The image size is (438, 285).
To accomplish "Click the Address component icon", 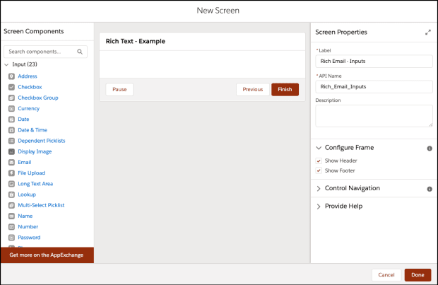I will pos(11,76).
